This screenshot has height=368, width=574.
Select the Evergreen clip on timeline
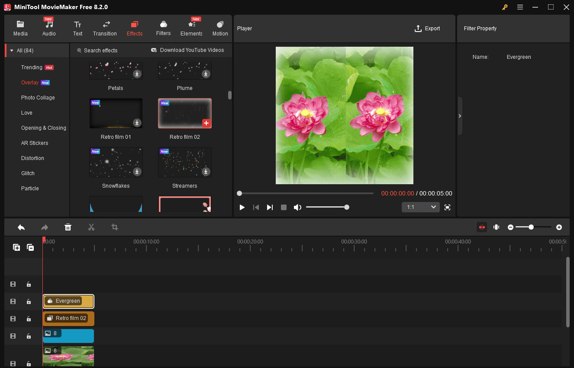pos(68,301)
